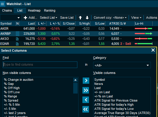
Task: Open the Convert ccy dropdown
Action: 110,18
